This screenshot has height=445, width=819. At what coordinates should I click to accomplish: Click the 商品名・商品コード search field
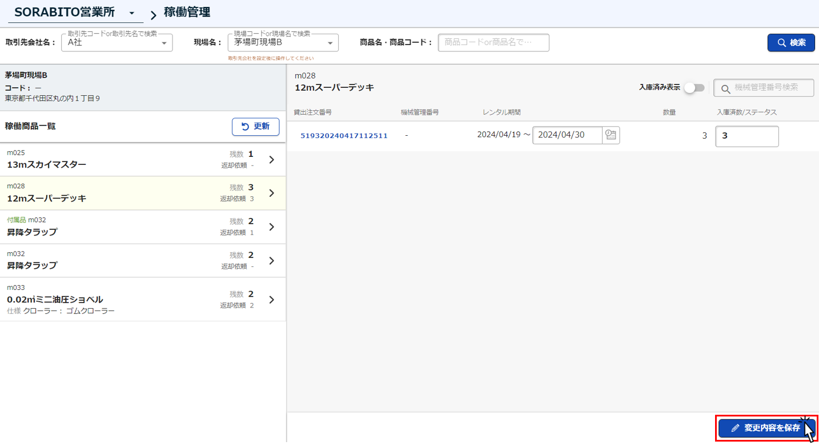pos(493,43)
